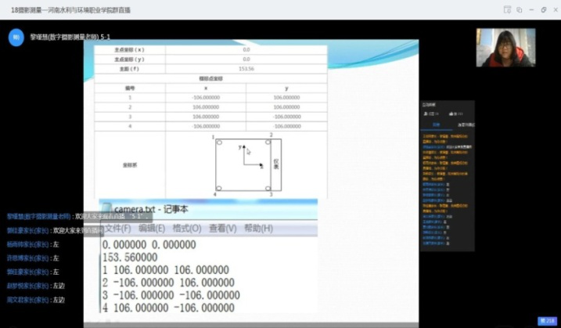The height and width of the screenshot is (328, 561).
Task: Click the coordinate system diagram in the table
Action: [245, 164]
